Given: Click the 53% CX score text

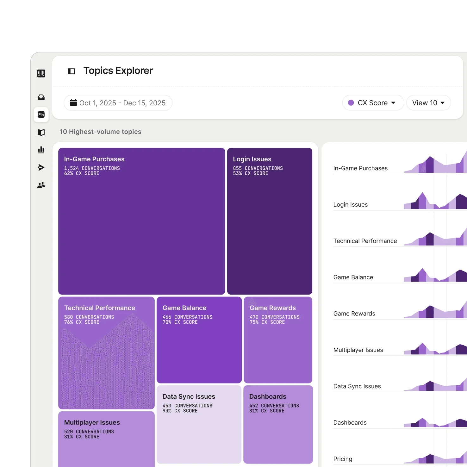Looking at the screenshot, I should point(251,173).
